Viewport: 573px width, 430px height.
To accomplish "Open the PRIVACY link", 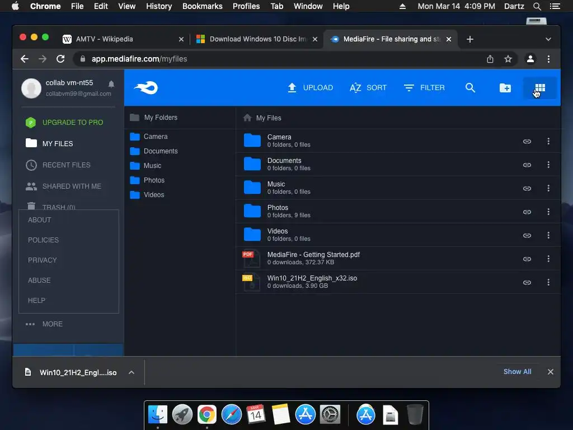I will click(x=43, y=260).
